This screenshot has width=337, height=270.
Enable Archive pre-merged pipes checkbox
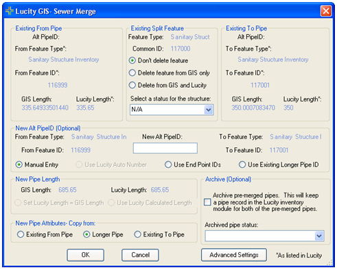tap(207, 202)
